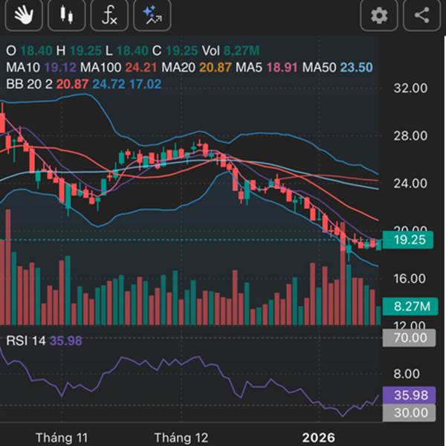Click the RSI 30.00 level tag
This screenshot has height=446, width=446.
tap(410, 413)
